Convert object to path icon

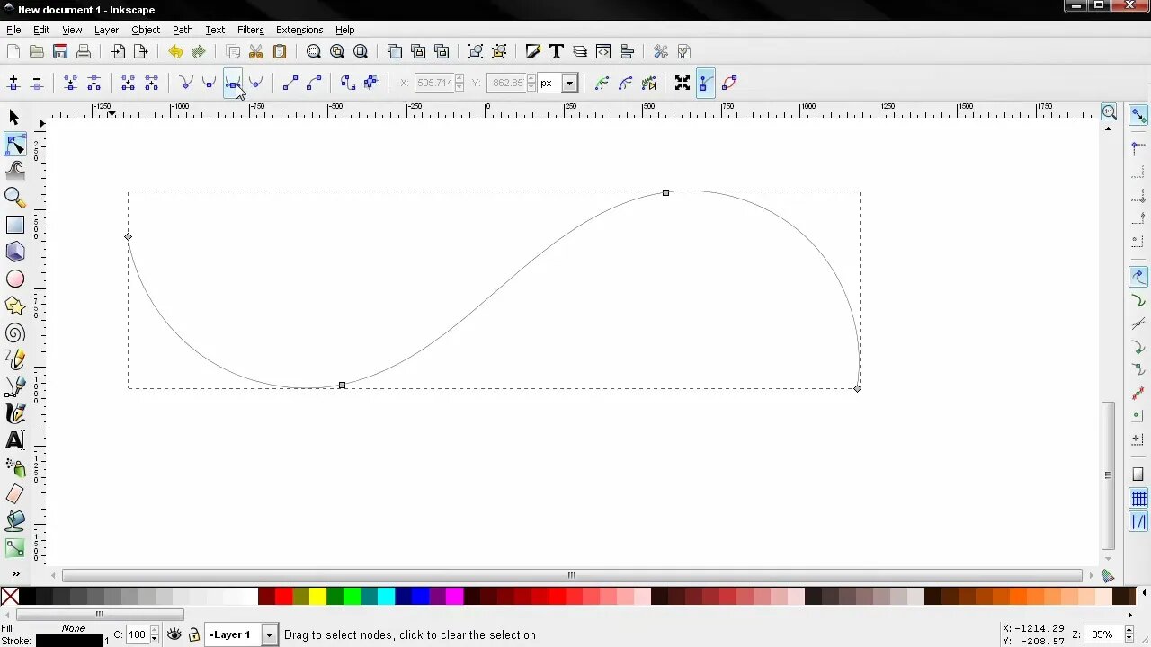click(348, 83)
